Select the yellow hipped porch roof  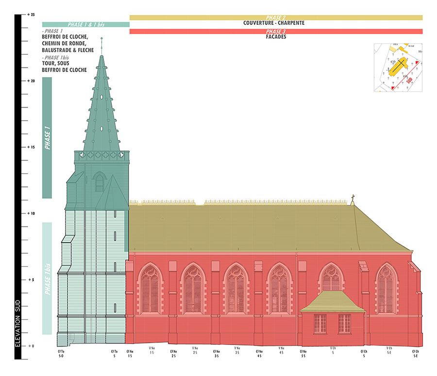coord(332,301)
